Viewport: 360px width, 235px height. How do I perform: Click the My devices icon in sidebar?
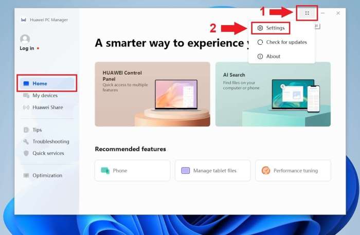26,96
